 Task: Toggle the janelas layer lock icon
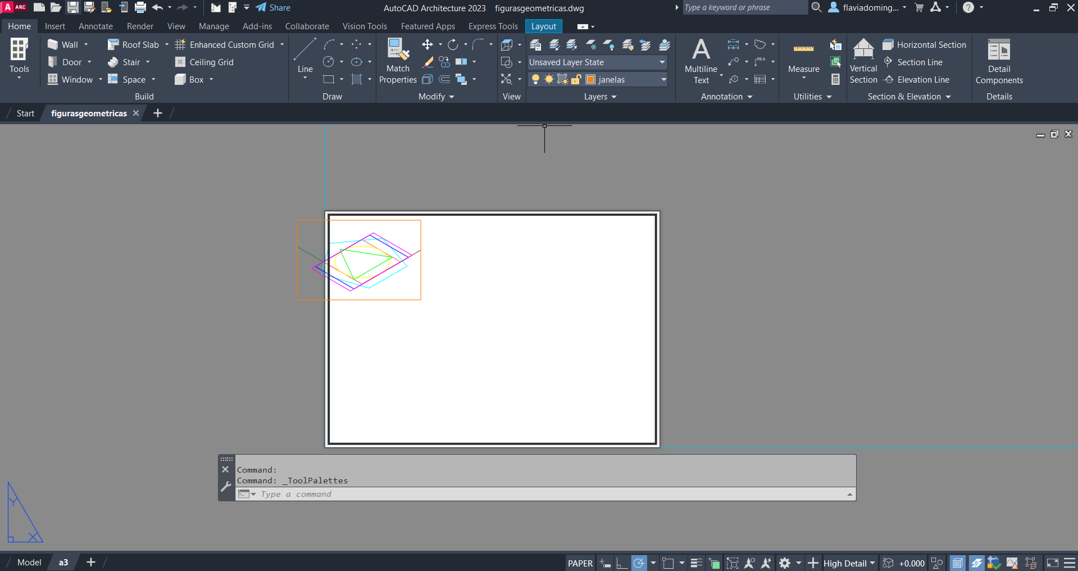click(x=575, y=80)
